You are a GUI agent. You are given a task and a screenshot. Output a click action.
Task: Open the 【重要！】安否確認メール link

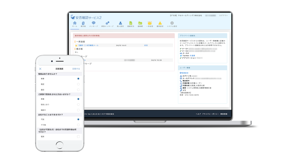click(88, 45)
